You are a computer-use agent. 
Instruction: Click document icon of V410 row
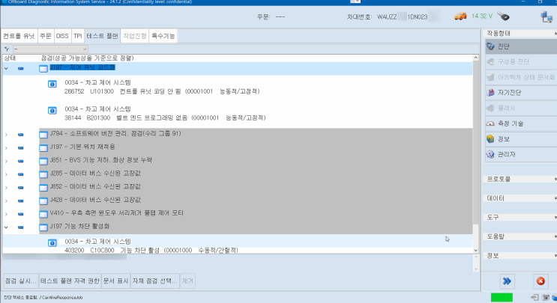pos(43,214)
